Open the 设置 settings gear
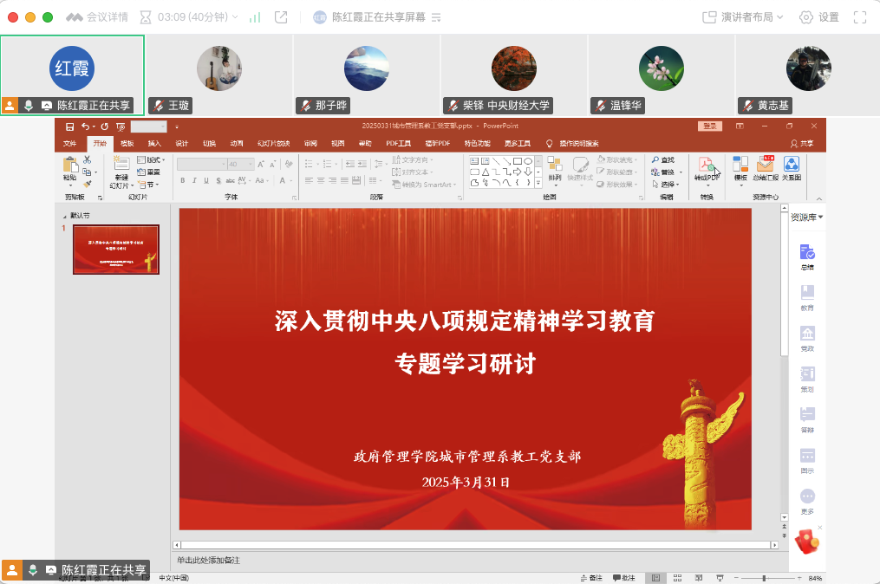This screenshot has height=584, width=880. click(819, 17)
